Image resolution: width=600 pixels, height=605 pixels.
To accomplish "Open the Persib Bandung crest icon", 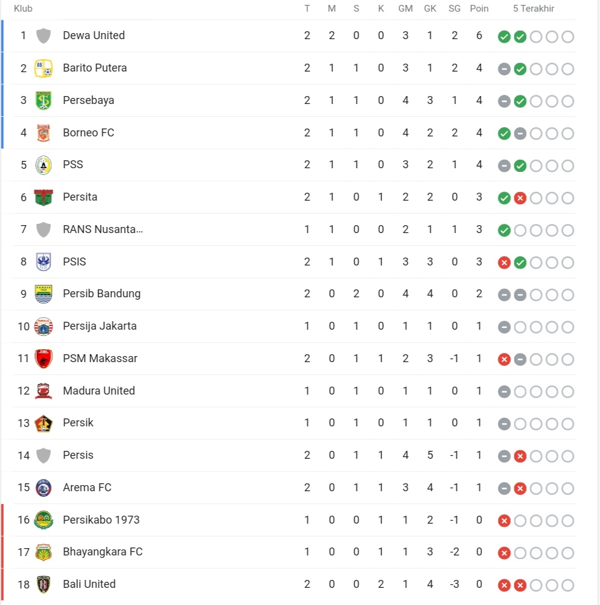I will coord(43,294).
